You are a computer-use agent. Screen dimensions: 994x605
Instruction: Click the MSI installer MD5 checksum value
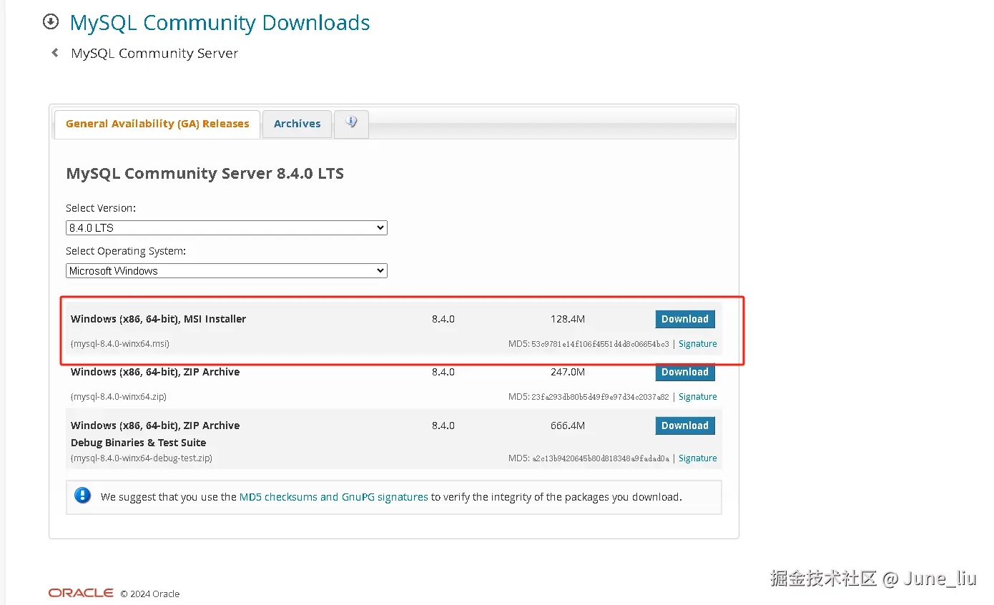pyautogui.click(x=600, y=344)
